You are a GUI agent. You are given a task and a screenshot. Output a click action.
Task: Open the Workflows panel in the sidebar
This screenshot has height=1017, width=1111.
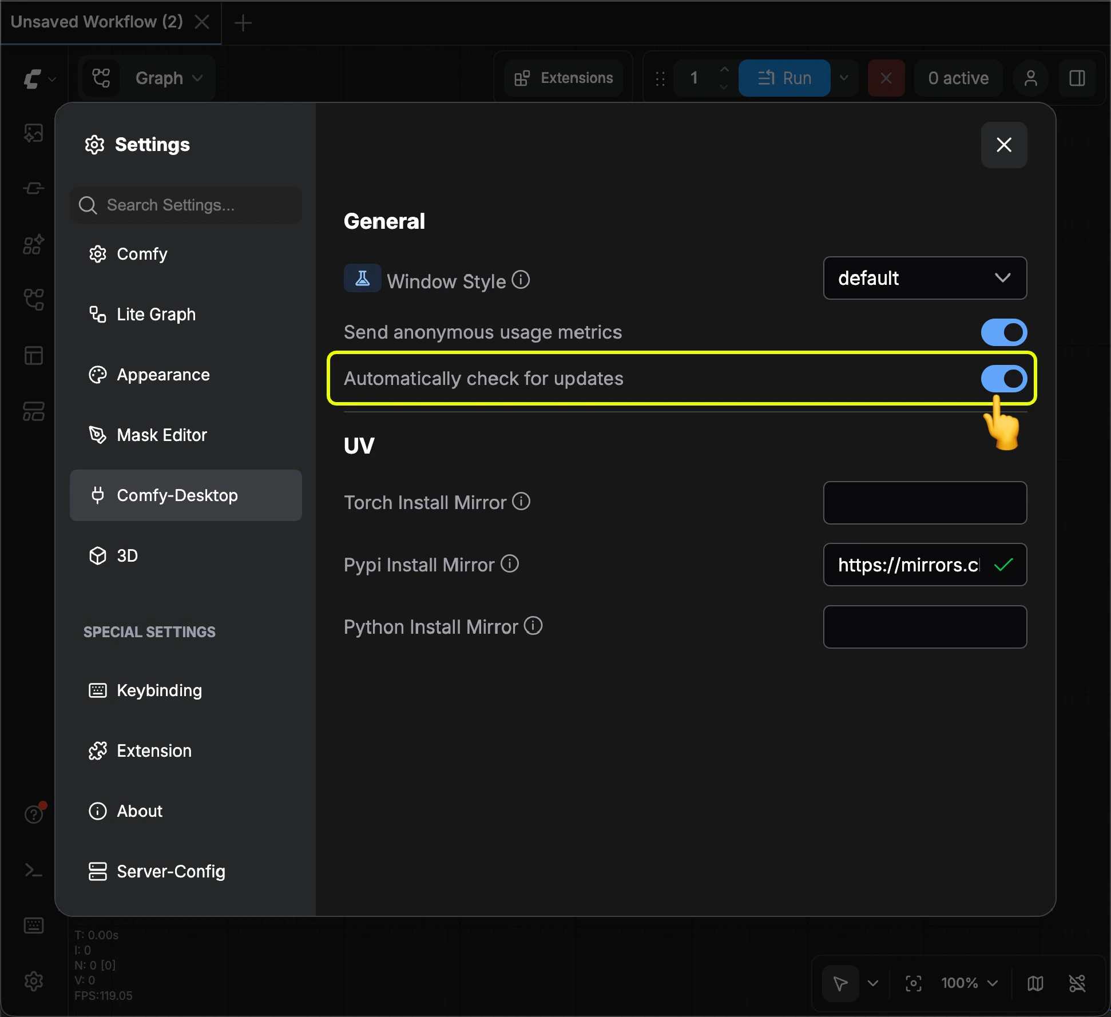(x=34, y=300)
